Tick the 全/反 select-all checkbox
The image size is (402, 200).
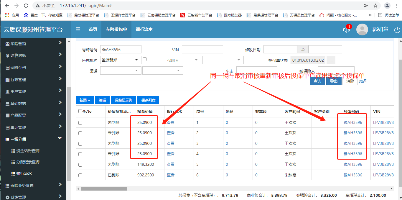click(x=80, y=111)
